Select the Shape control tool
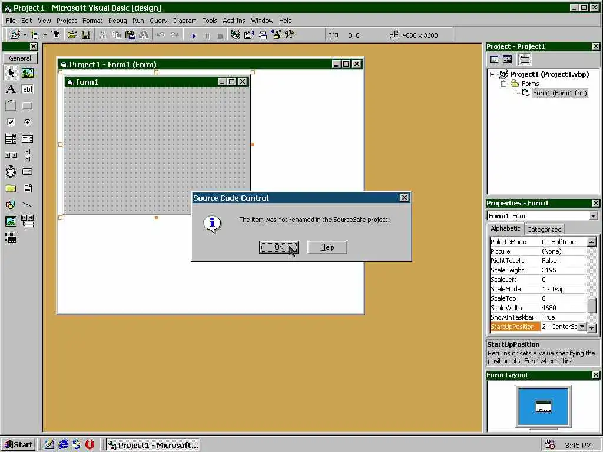Image resolution: width=603 pixels, height=452 pixels. 11,204
